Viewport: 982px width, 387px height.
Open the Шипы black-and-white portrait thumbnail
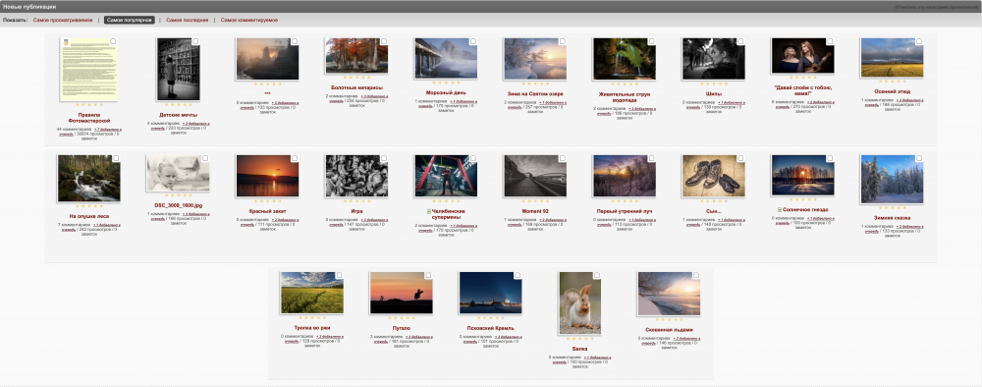pos(713,58)
